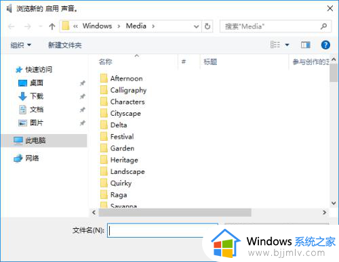Select the Delta folder icon

104,125
